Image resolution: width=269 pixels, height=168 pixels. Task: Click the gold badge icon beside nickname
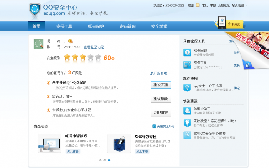coord(70,41)
